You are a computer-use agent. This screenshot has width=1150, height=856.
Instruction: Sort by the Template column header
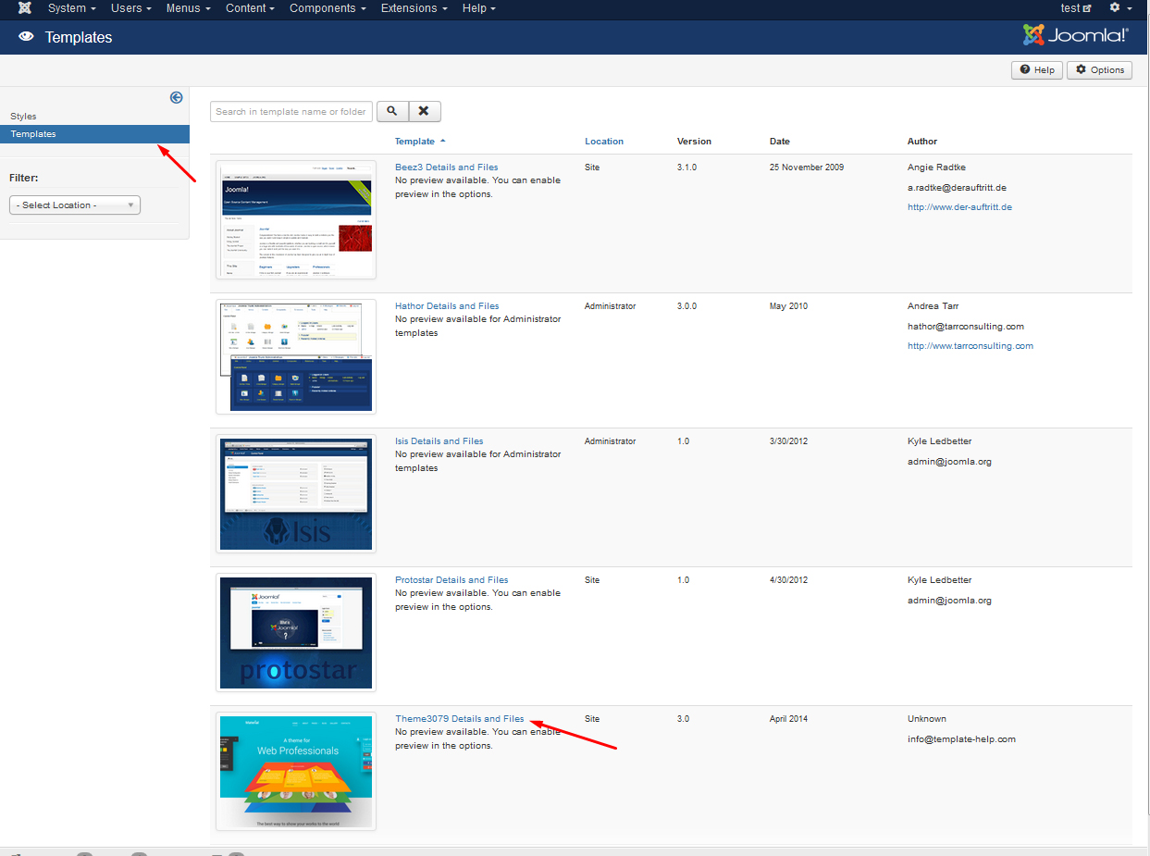pyautogui.click(x=420, y=142)
